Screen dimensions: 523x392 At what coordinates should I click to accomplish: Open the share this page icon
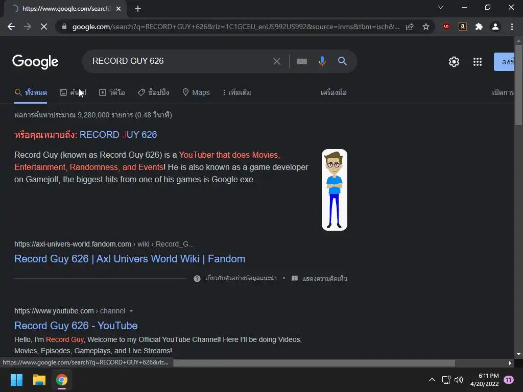(410, 27)
